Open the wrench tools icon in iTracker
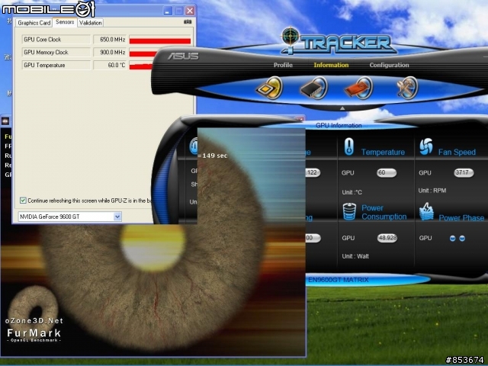The height and width of the screenshot is (366, 488). [x=407, y=88]
